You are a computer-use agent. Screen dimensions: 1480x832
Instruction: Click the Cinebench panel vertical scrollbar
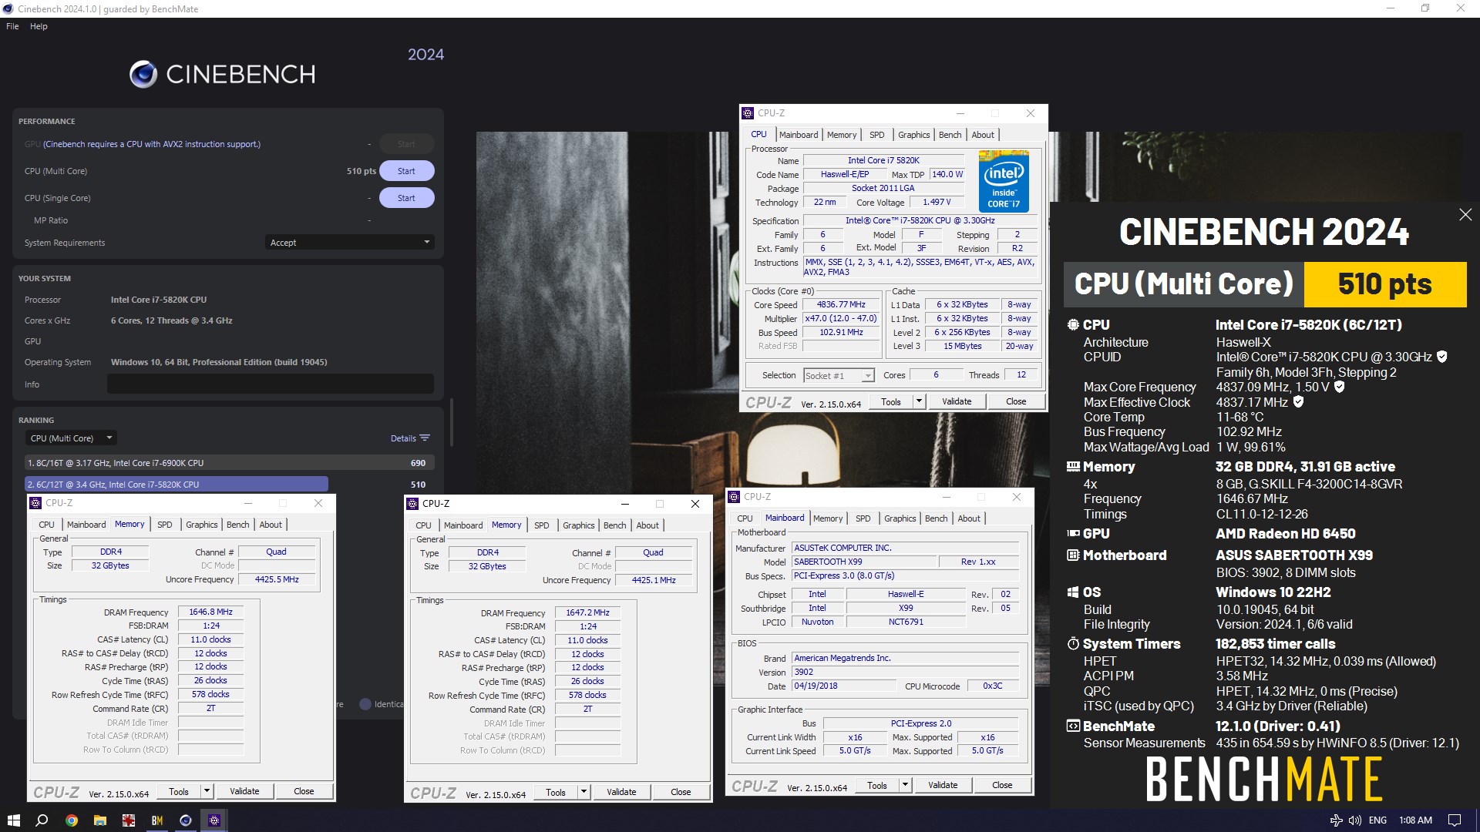[x=451, y=422]
